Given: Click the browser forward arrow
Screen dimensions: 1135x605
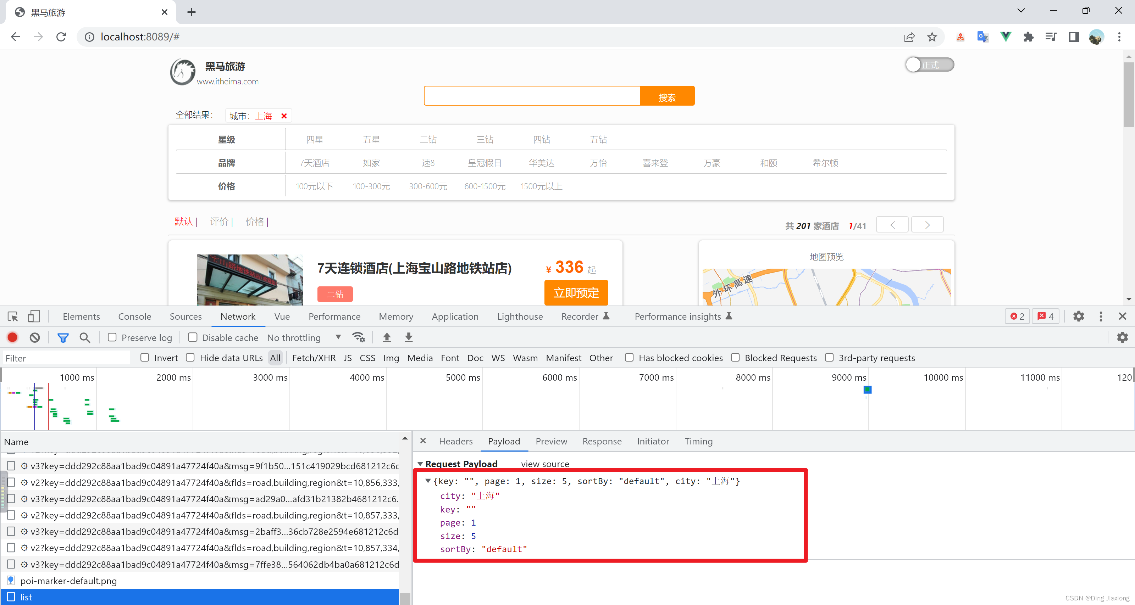Looking at the screenshot, I should coord(38,37).
